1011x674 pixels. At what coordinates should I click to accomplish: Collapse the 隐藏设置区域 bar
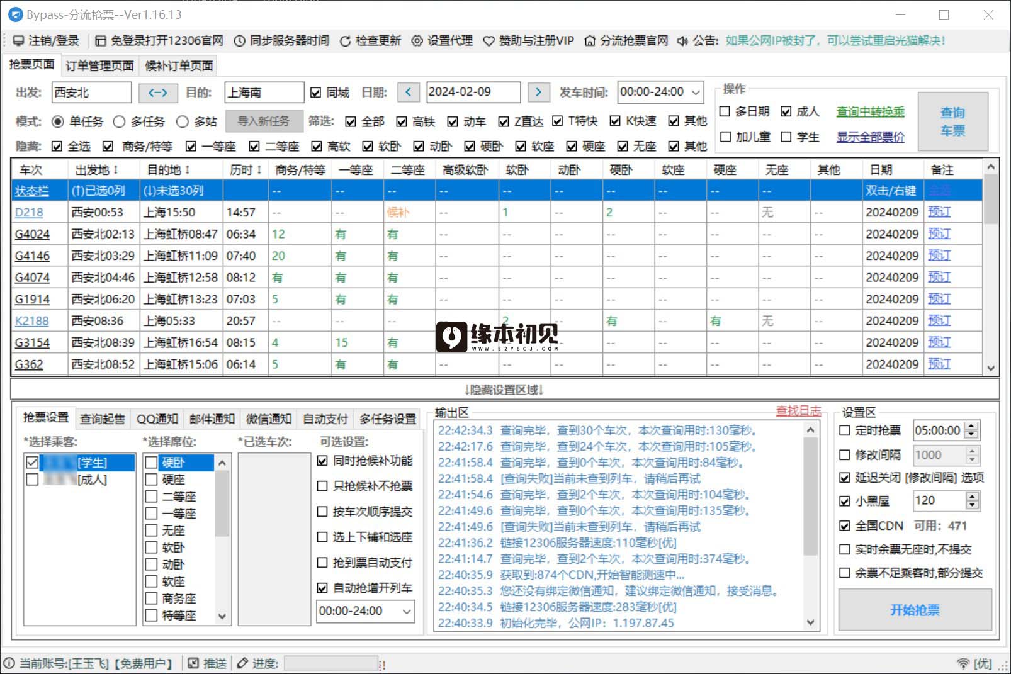(x=504, y=390)
